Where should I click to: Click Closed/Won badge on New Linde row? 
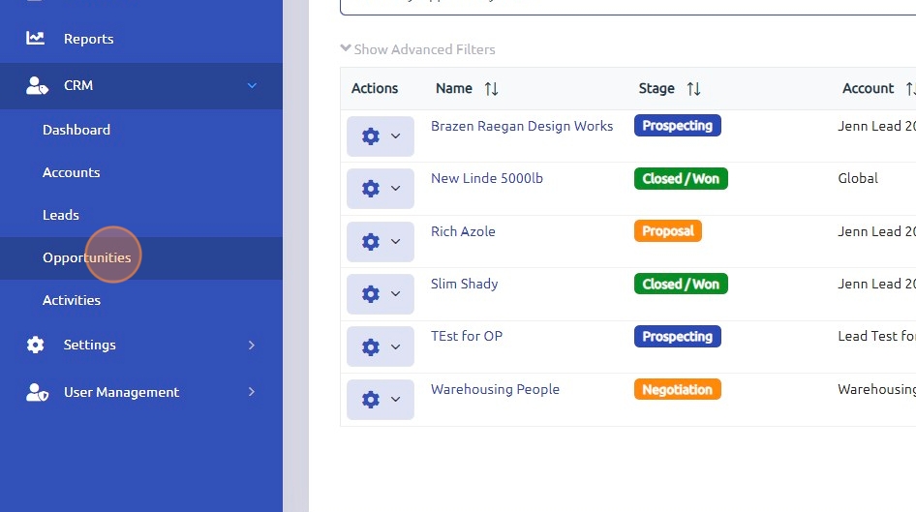[681, 179]
